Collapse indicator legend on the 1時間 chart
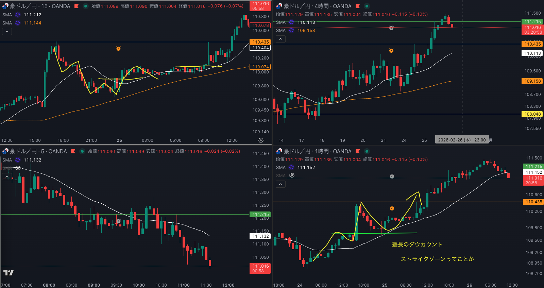The image size is (544, 288). tap(280, 184)
